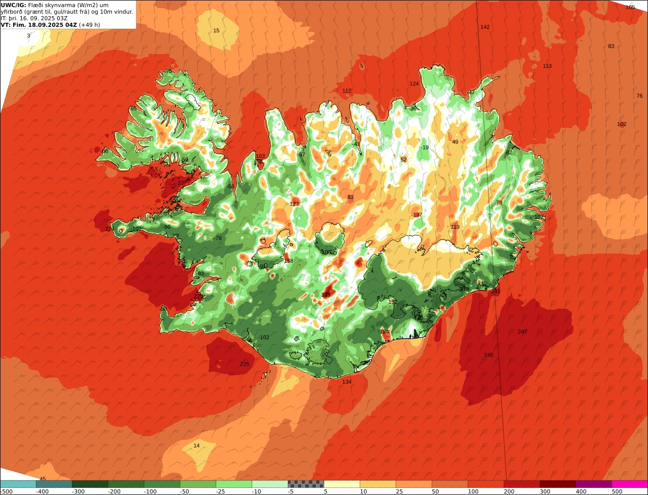Click the value -19 on the map
The width and height of the screenshot is (648, 495).
425,148
